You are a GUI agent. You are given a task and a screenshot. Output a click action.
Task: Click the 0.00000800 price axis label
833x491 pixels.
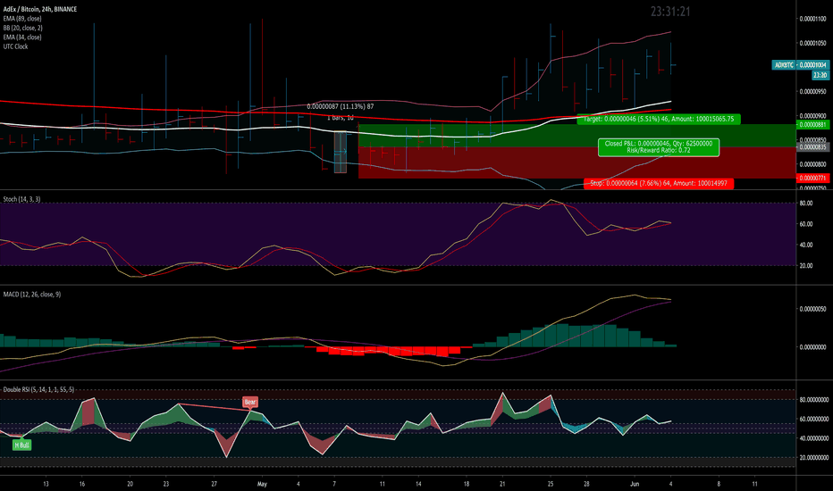pos(812,164)
